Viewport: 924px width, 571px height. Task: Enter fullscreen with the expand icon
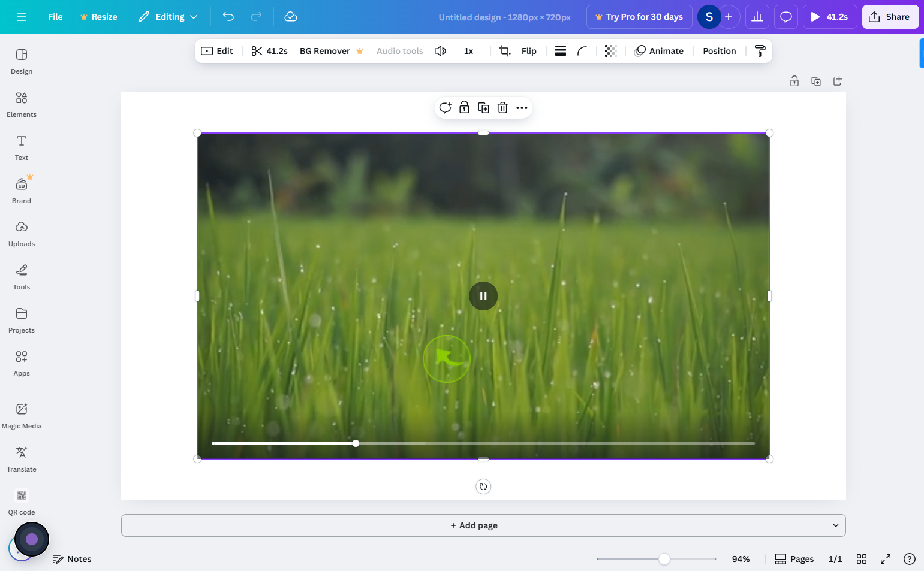pyautogui.click(x=886, y=559)
